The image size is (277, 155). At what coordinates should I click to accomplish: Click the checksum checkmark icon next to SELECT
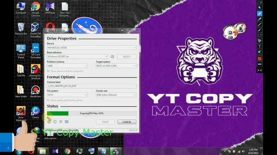click(112, 56)
